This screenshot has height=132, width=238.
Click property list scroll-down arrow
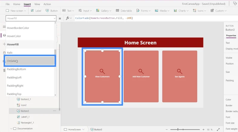(55, 95)
